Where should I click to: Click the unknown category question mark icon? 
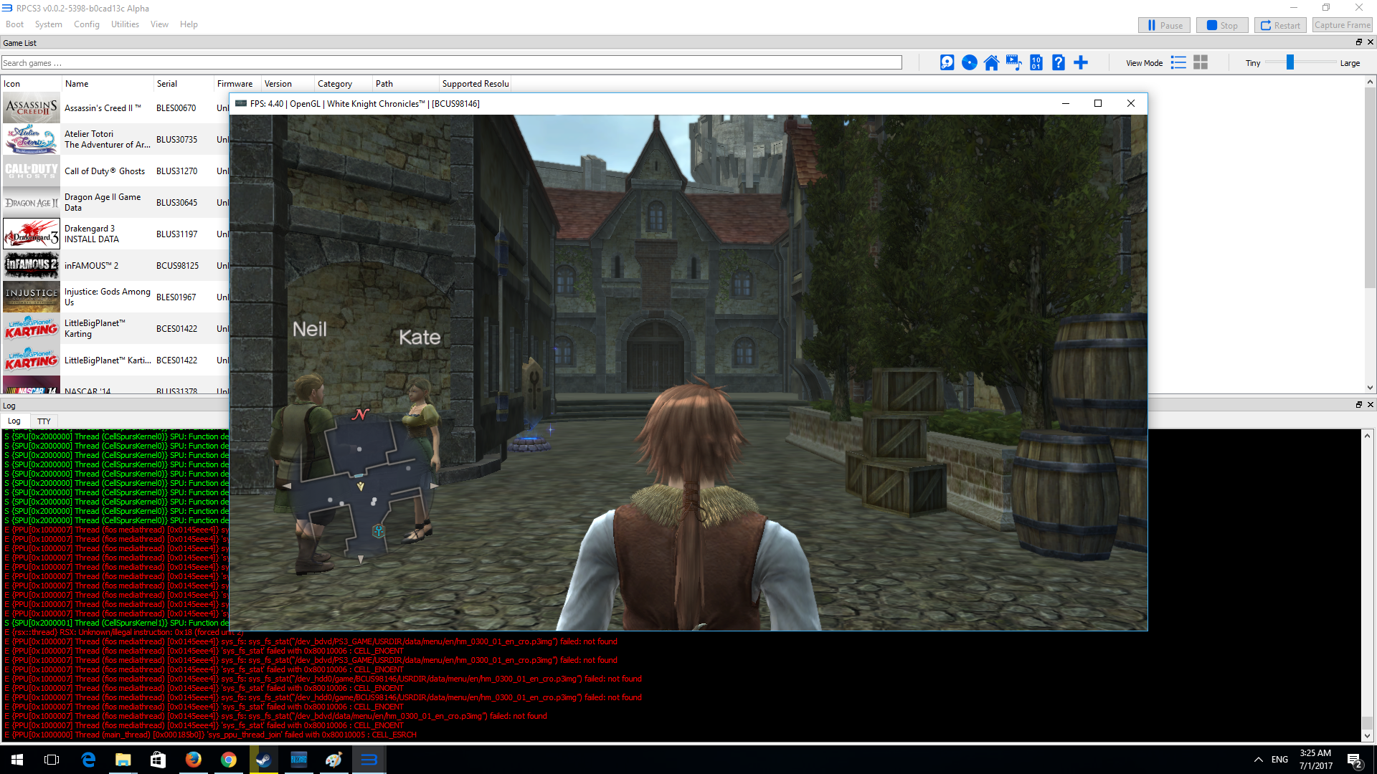pos(1058,63)
